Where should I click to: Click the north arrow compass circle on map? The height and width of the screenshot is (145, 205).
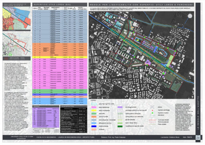point(190,16)
